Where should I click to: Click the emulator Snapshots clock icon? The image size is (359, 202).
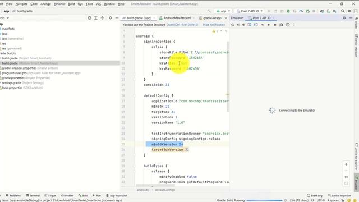coord(288,25)
